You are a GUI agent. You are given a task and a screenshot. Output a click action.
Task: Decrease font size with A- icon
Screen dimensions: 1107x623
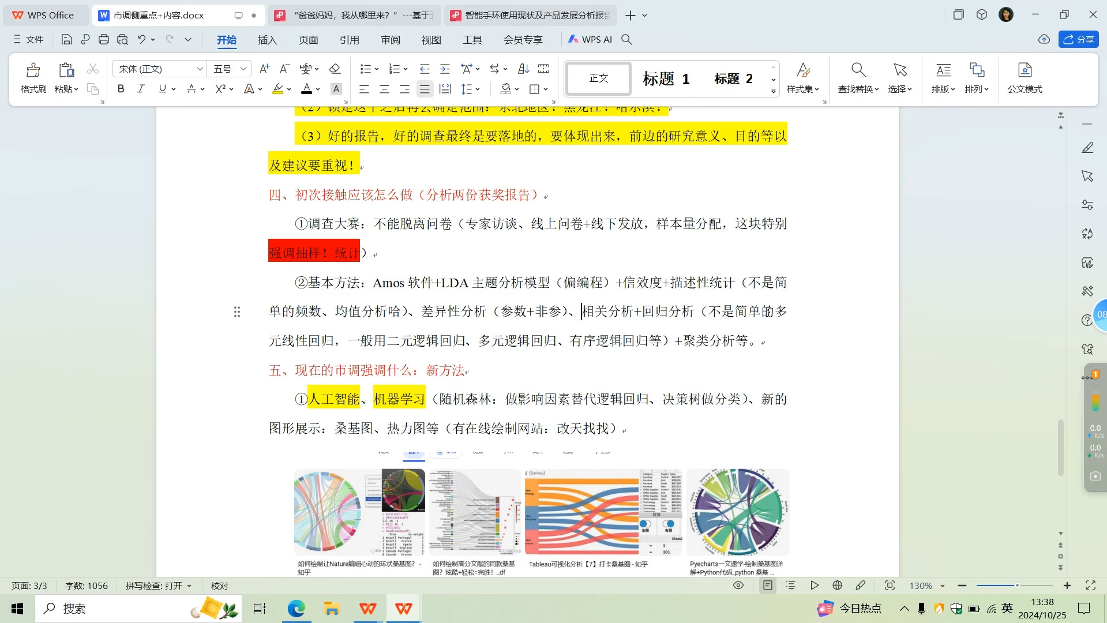click(x=284, y=69)
